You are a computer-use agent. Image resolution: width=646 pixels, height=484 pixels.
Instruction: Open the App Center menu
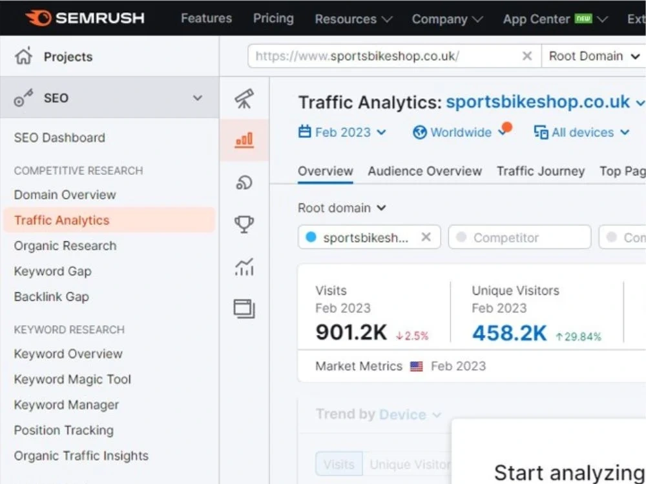coord(556,19)
